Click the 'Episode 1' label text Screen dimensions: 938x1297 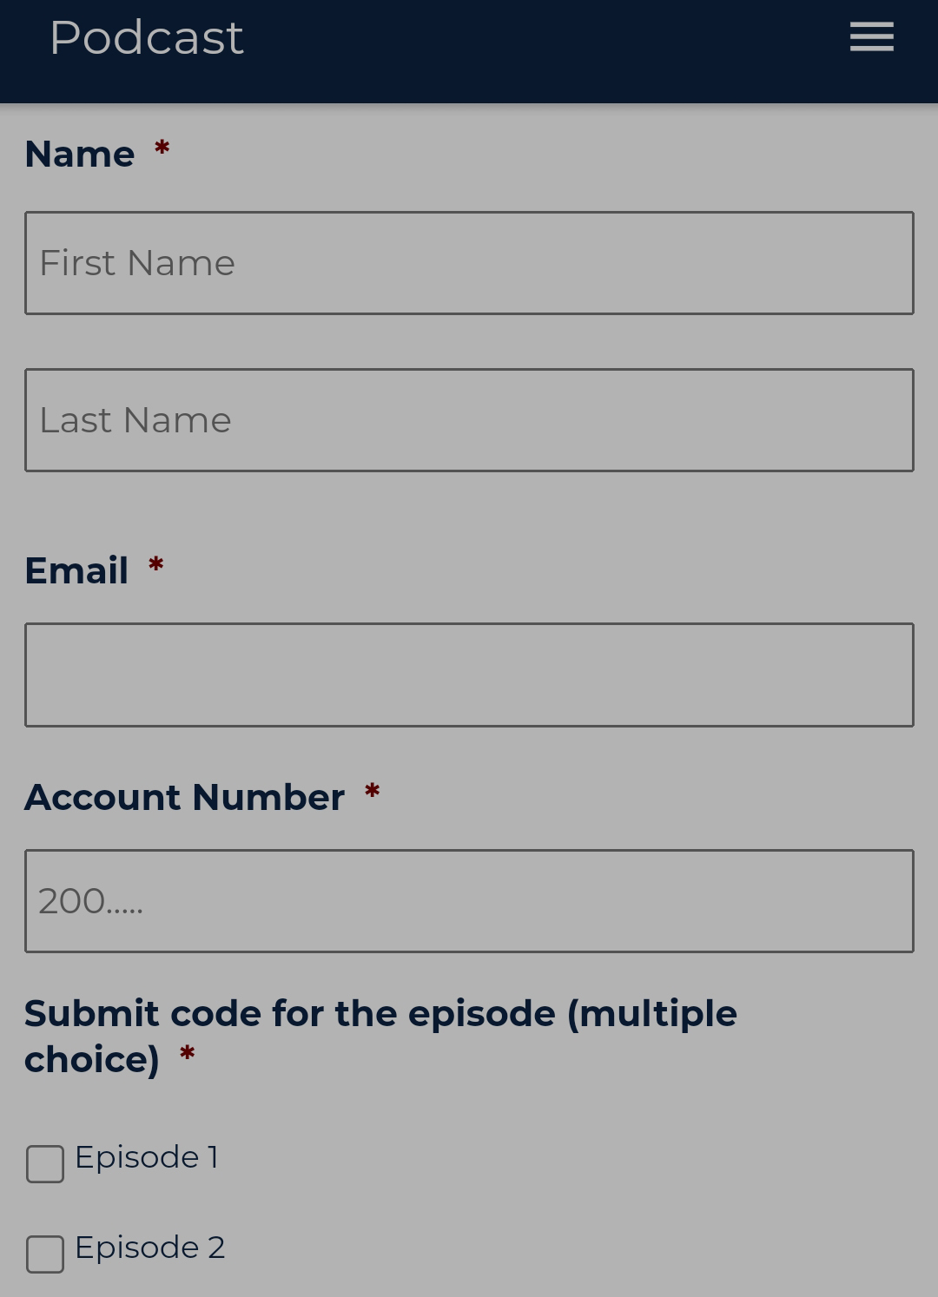[146, 1157]
